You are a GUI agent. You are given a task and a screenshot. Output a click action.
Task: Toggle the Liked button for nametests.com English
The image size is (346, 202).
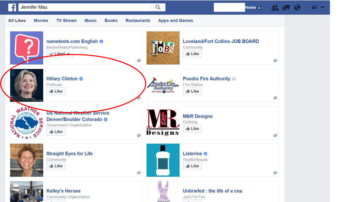point(59,53)
